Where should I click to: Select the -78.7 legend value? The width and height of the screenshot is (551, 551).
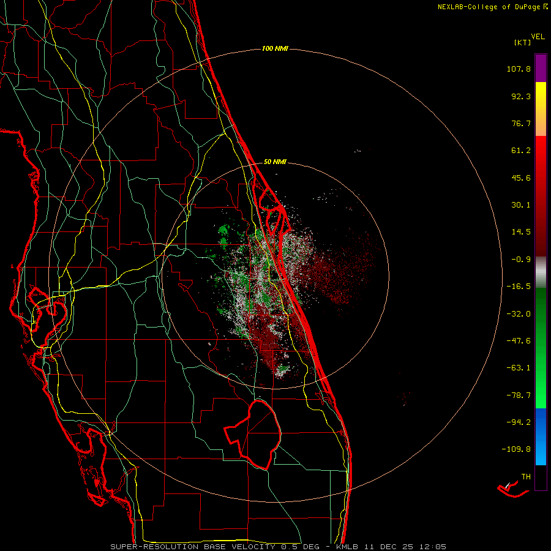pos(519,395)
